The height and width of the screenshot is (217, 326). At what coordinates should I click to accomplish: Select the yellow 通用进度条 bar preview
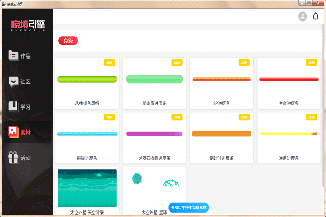(x=289, y=134)
